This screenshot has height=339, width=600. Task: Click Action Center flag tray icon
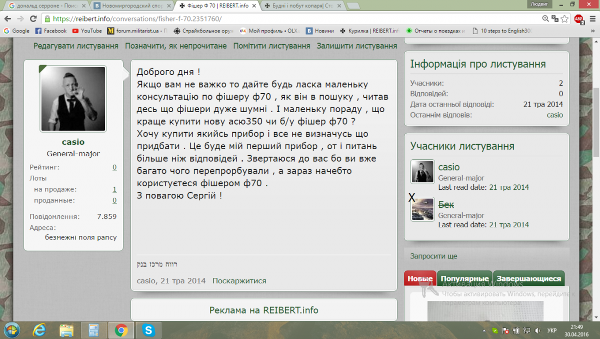506,330
